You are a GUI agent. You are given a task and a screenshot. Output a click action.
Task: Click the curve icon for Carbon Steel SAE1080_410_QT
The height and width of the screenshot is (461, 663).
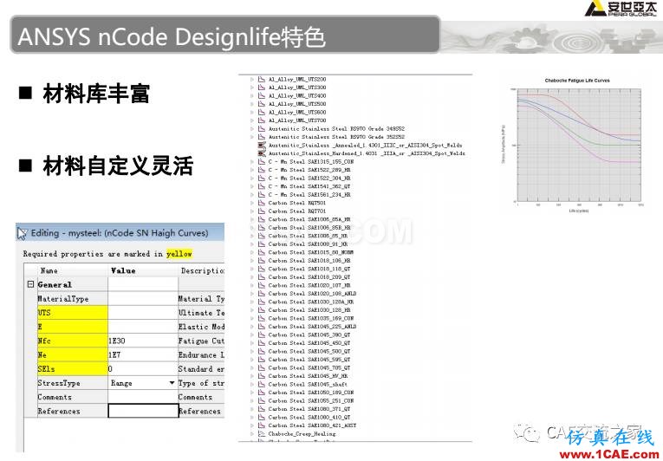[x=262, y=418]
